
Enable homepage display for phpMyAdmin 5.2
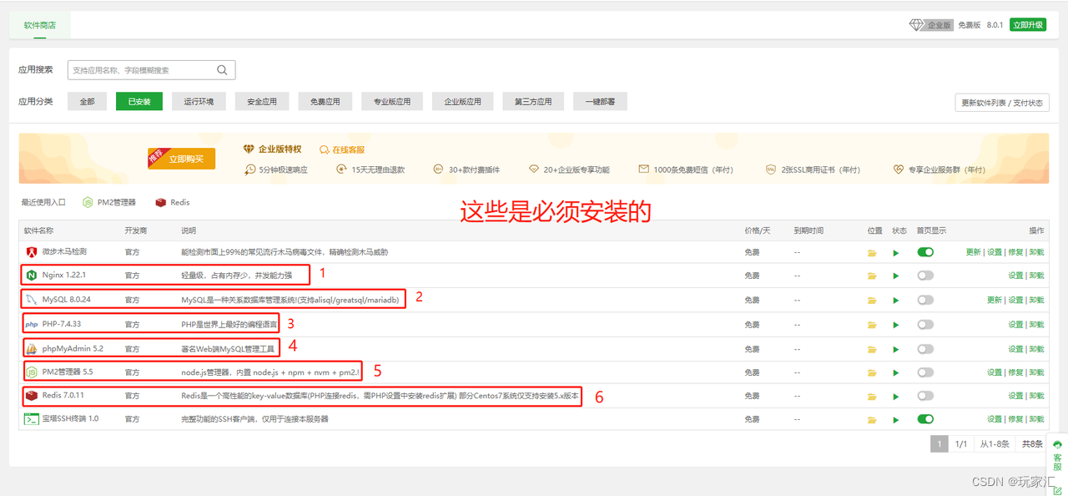[x=925, y=348]
